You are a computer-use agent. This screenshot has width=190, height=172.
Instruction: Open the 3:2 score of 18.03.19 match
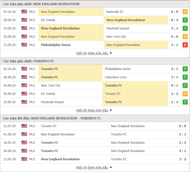click(x=183, y=143)
